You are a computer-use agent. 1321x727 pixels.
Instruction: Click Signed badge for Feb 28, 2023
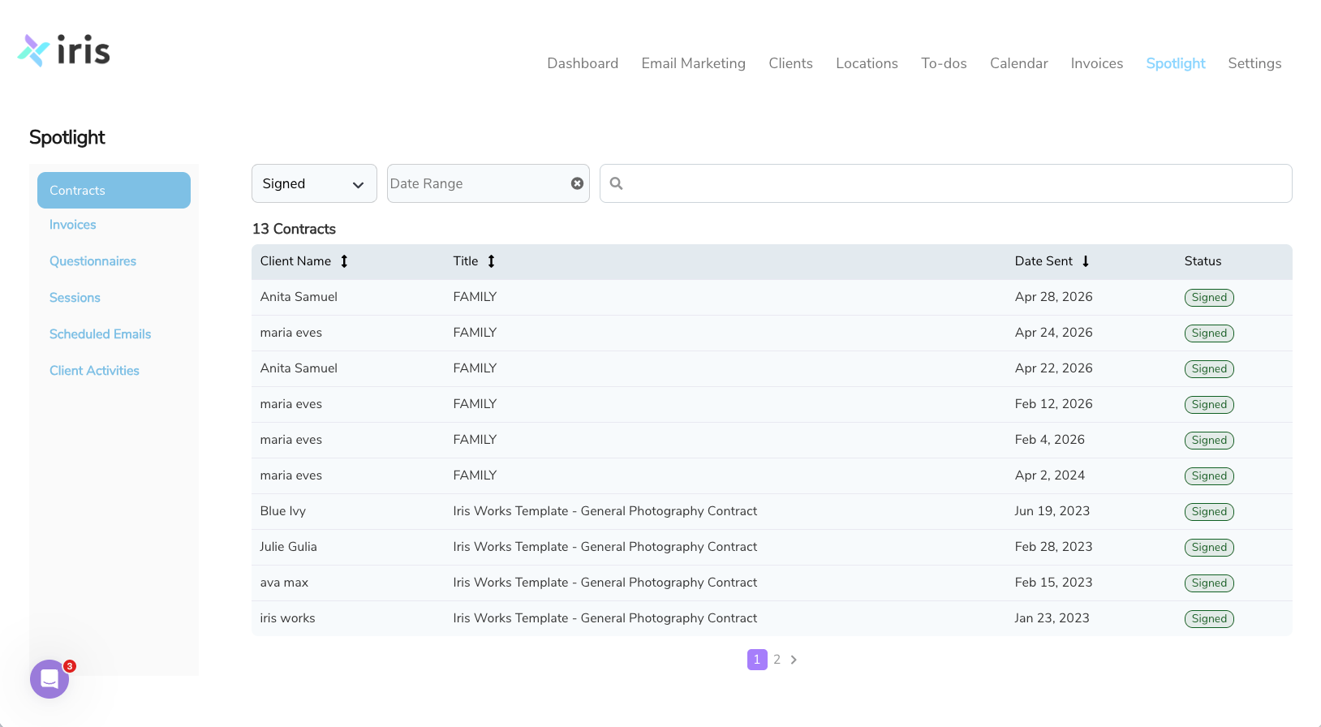click(1209, 548)
